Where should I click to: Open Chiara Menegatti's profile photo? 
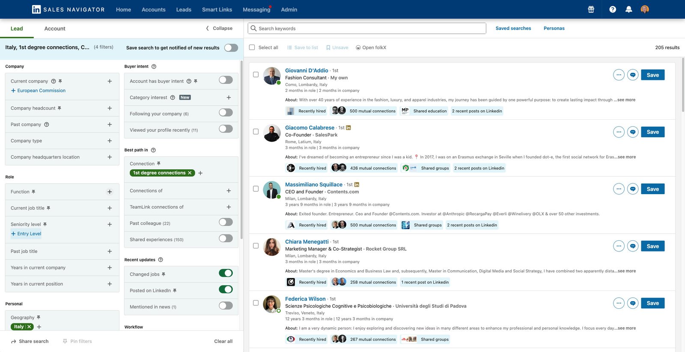click(x=272, y=247)
